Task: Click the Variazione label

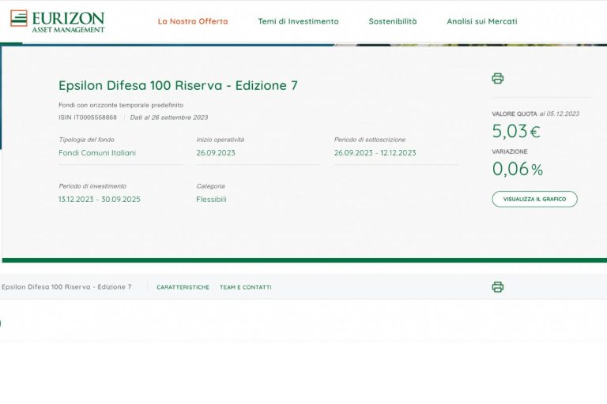Action: coord(510,151)
